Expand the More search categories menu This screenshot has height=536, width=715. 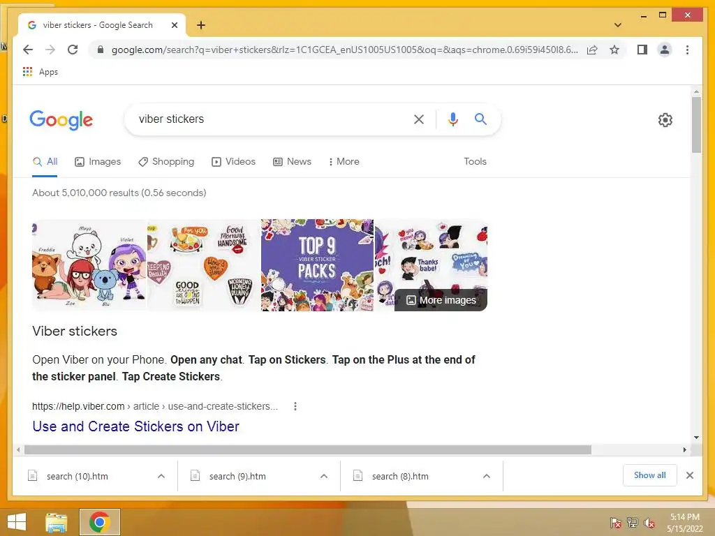pyautogui.click(x=344, y=162)
